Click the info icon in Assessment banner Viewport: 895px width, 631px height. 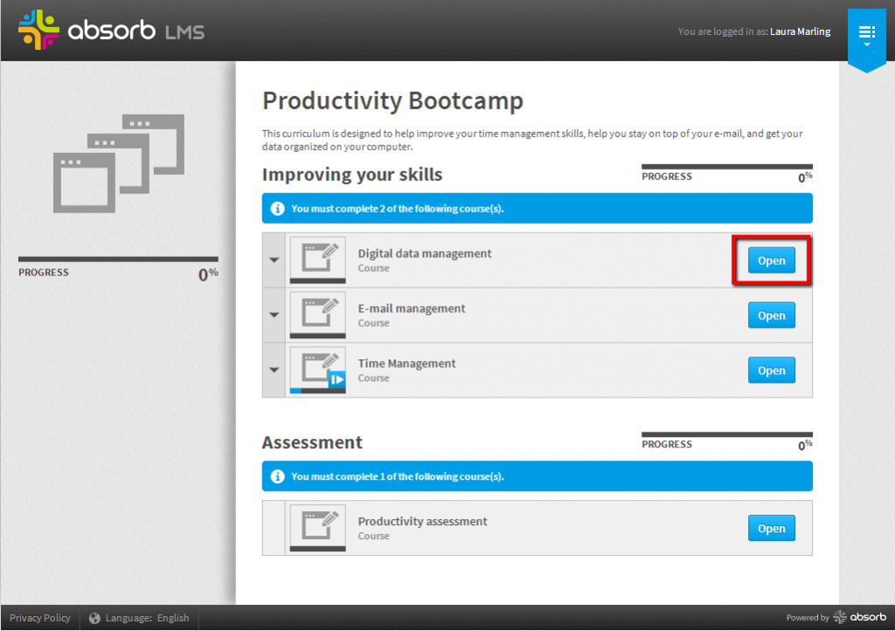277,476
